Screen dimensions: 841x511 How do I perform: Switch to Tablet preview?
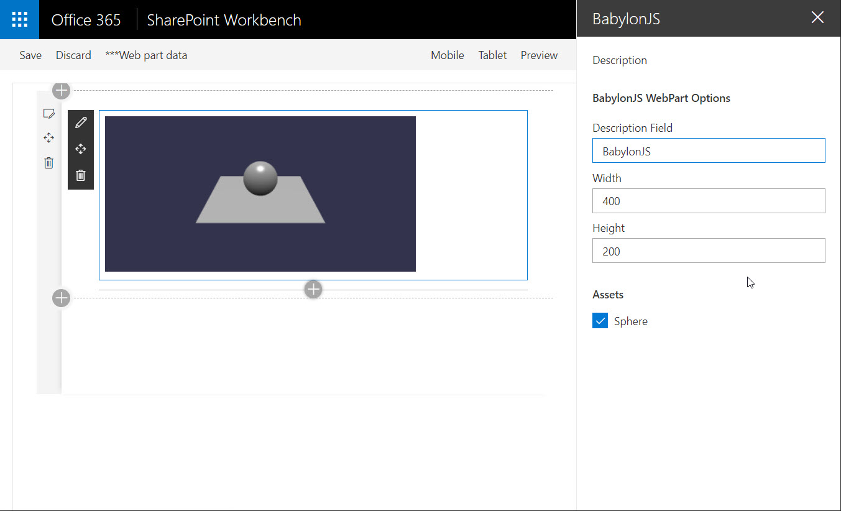(x=492, y=55)
